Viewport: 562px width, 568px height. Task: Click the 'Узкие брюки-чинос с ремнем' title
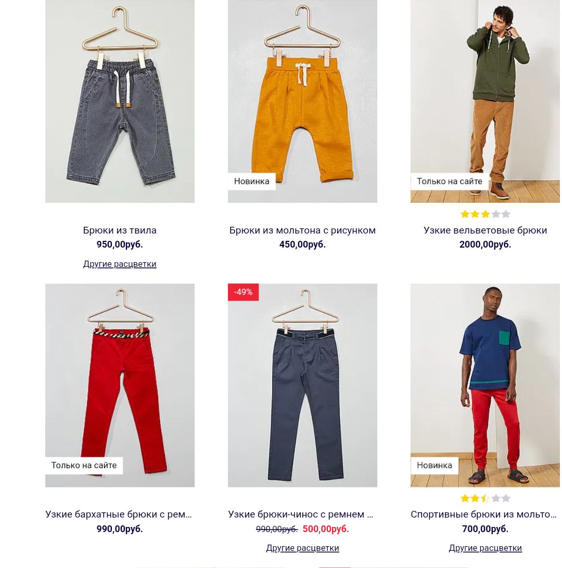(301, 514)
